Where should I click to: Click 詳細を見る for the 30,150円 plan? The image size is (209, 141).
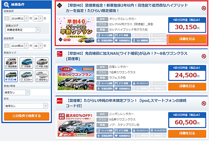tap(187, 39)
